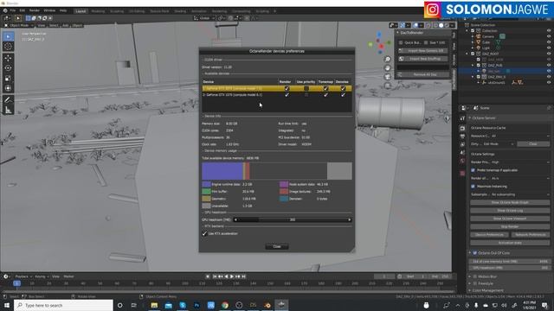Open the File menu

pyautogui.click(x=13, y=11)
